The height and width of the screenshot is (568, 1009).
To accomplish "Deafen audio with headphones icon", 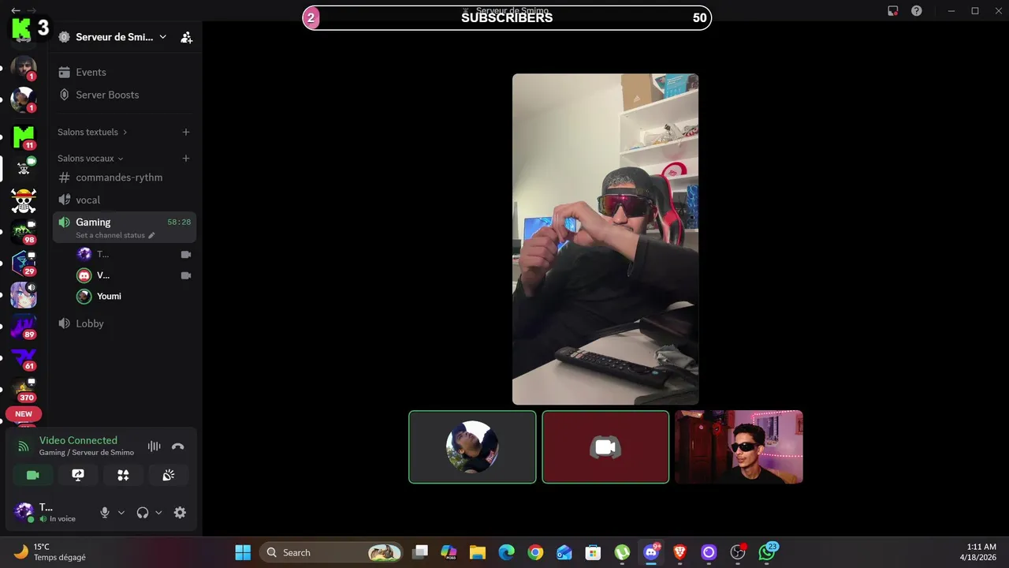I will 143,513.
